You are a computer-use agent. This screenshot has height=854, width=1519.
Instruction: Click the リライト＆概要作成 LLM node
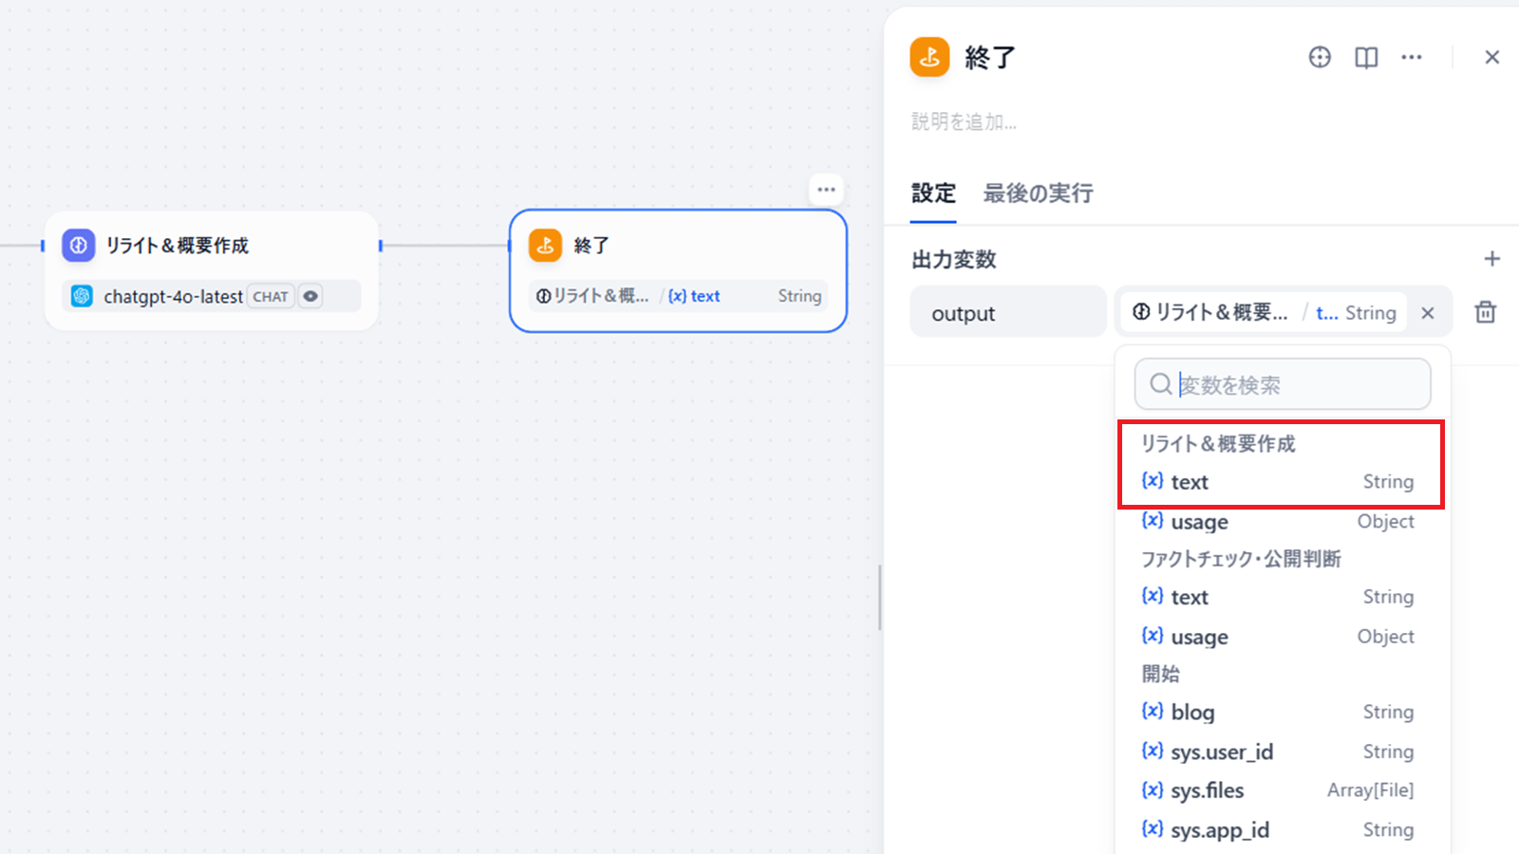[x=211, y=246]
